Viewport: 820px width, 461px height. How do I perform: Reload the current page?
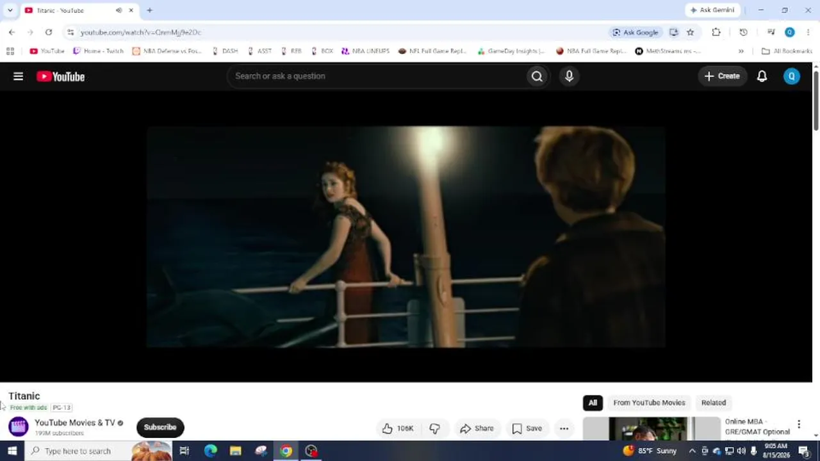pyautogui.click(x=49, y=32)
